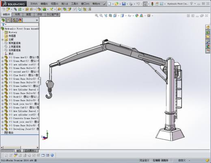Click the Select cursor tool icon

[145, 4]
